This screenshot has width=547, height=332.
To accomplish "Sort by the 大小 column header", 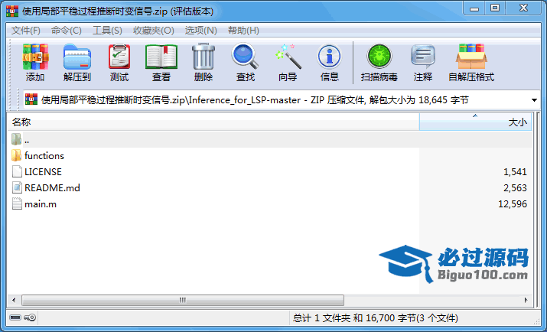I will pos(474,122).
